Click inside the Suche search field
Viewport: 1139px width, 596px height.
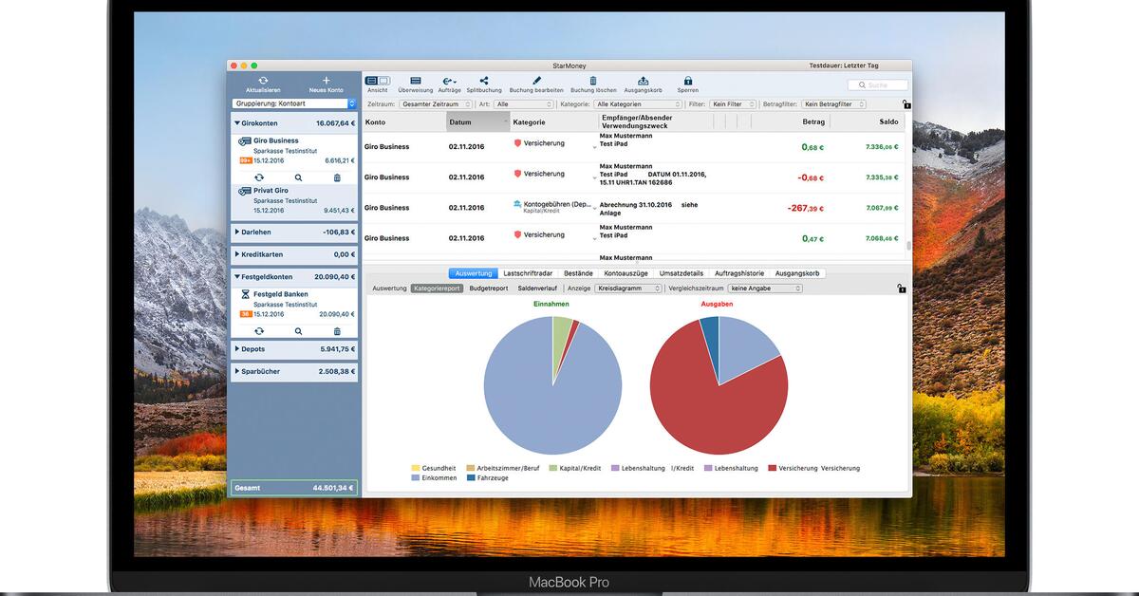click(x=873, y=84)
